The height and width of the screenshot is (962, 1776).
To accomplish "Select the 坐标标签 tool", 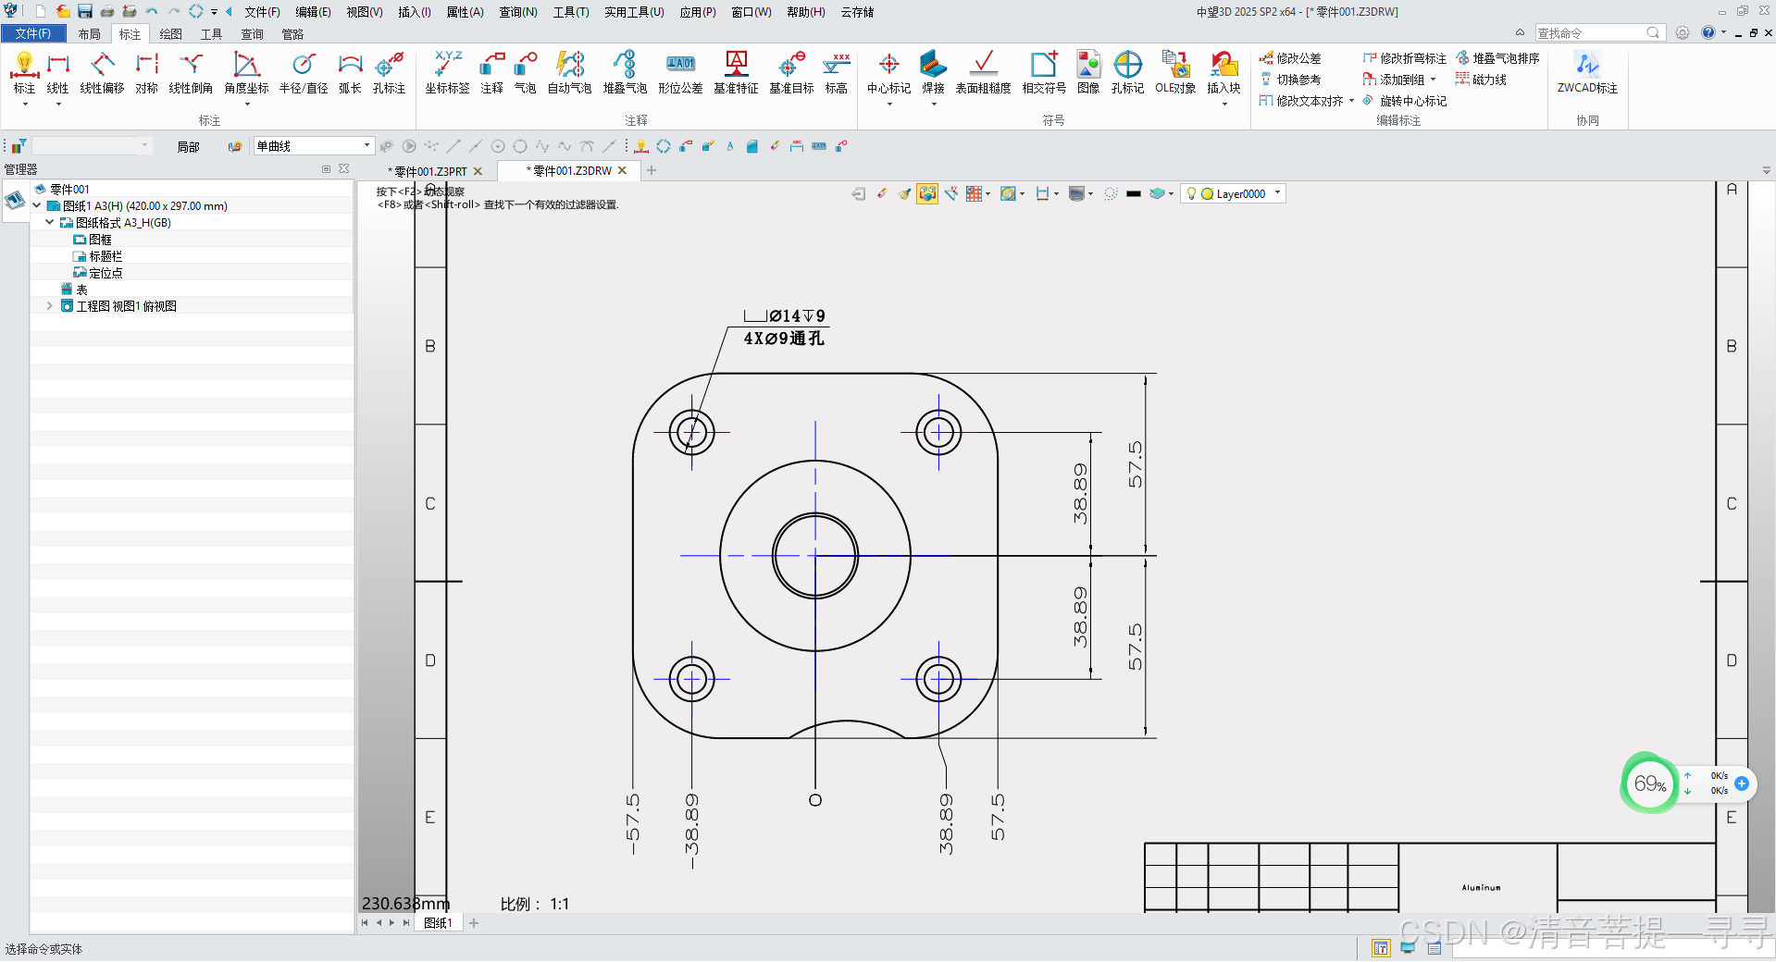I will coord(447,73).
